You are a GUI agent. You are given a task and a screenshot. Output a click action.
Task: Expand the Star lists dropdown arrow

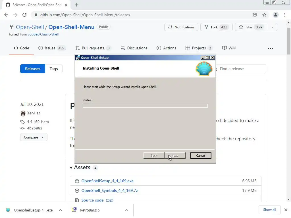[x=273, y=27]
